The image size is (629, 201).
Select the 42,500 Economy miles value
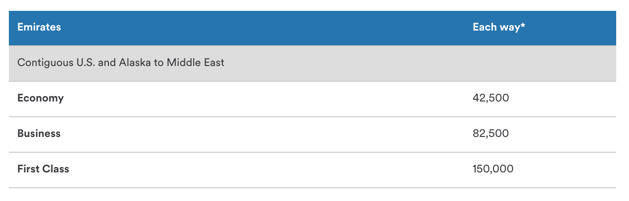(490, 98)
